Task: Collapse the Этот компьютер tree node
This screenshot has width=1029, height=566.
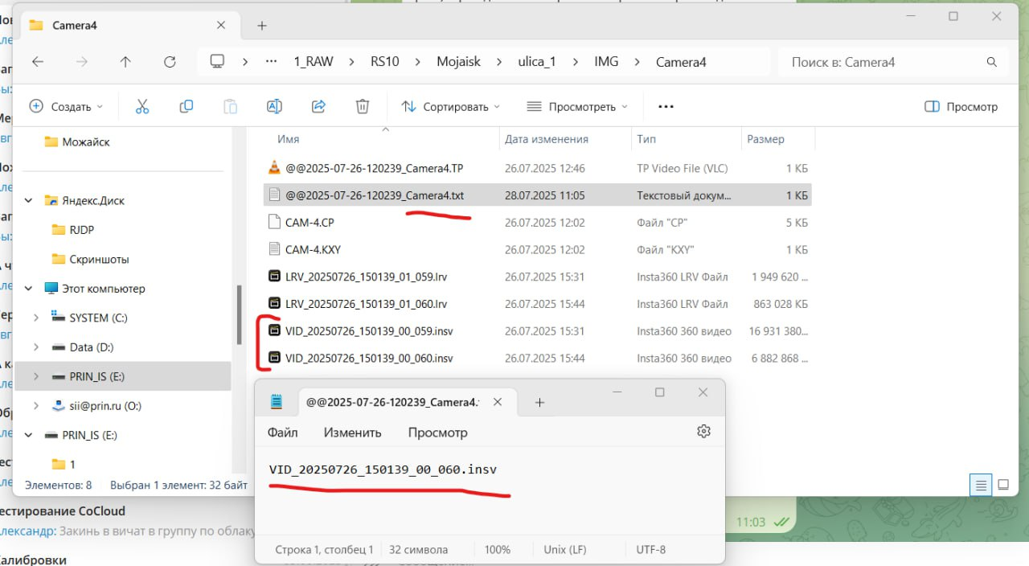Action: click(30, 289)
